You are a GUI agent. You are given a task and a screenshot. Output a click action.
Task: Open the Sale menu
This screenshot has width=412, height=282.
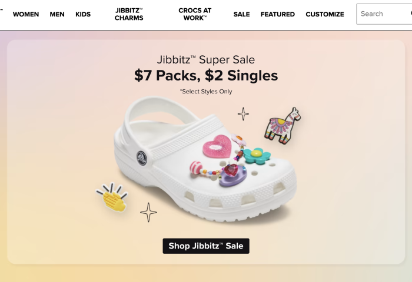coord(242,14)
